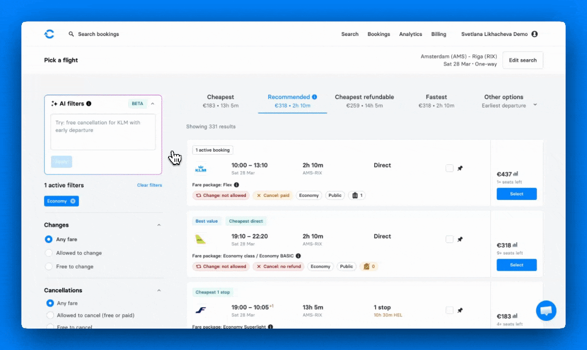Image resolution: width=587 pixels, height=350 pixels.
Task: Check the checkbox on the €437 KLM flight card
Action: pos(449,168)
